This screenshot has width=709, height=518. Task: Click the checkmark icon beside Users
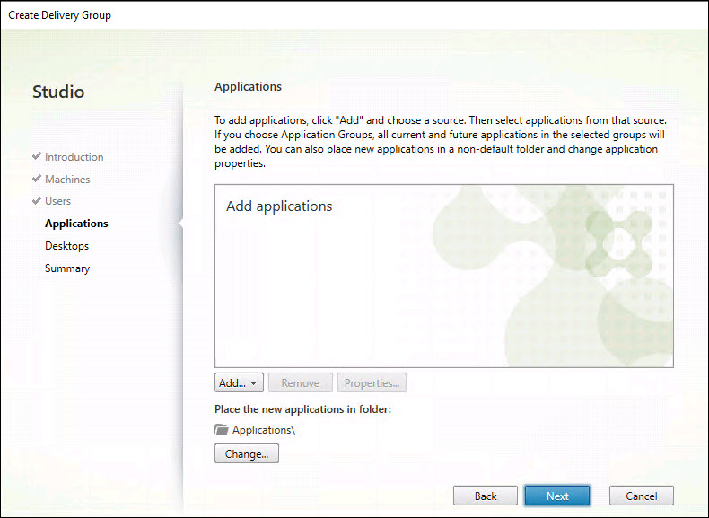(x=37, y=201)
